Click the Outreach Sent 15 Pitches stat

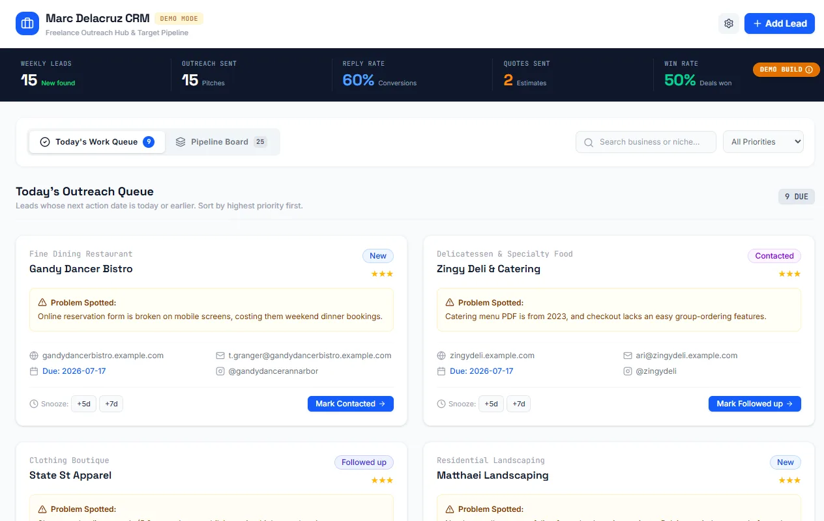pos(203,80)
